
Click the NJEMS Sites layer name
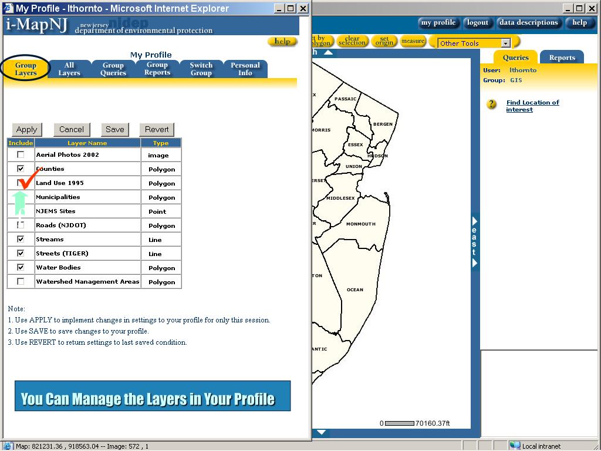point(56,211)
